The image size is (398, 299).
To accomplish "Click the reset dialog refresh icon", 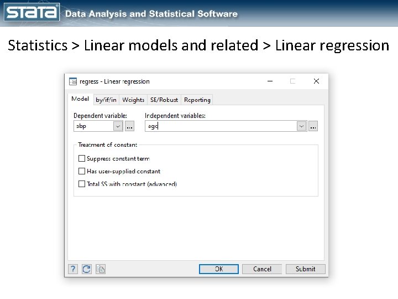I will coord(87,269).
